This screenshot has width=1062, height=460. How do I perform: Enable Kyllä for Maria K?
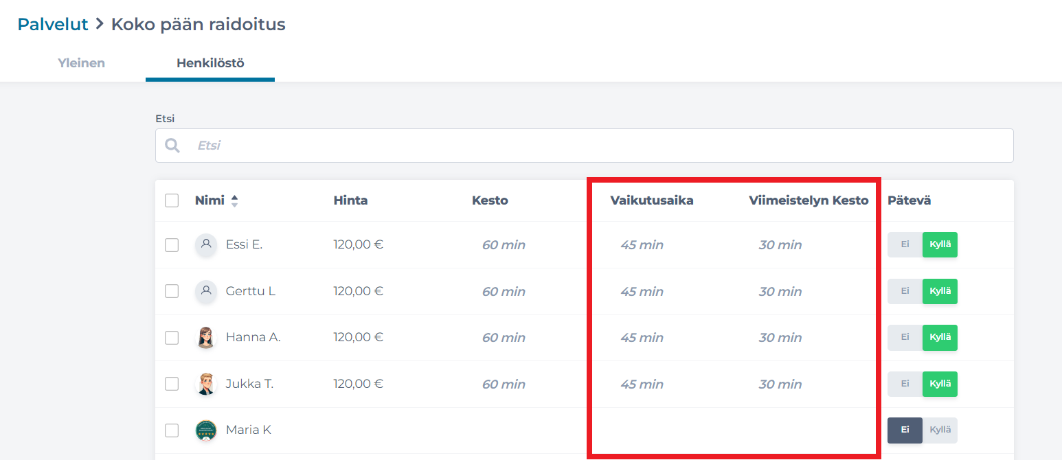940,430
